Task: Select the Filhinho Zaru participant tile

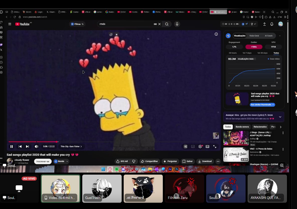Action: (x=184, y=188)
